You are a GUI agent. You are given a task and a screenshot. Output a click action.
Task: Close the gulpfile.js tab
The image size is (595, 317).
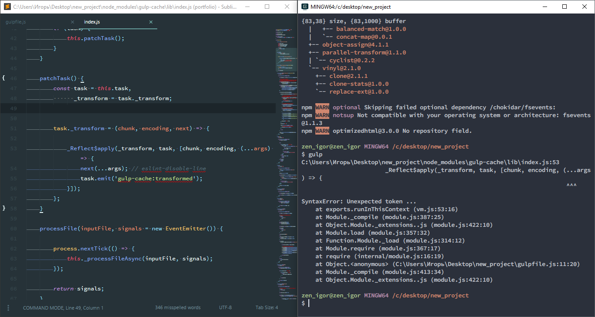pos(73,22)
